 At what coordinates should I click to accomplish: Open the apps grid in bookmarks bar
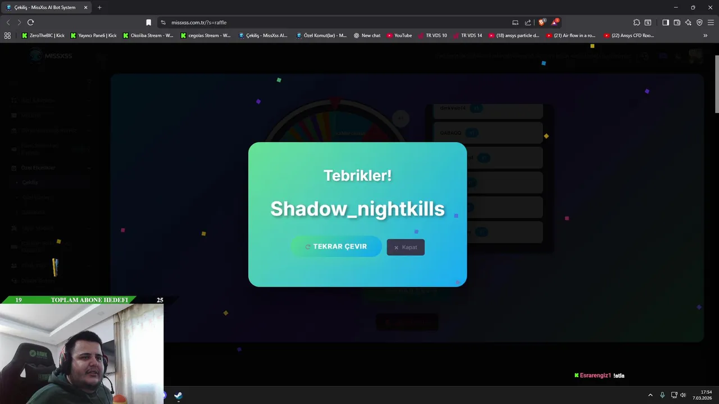pyautogui.click(x=7, y=35)
